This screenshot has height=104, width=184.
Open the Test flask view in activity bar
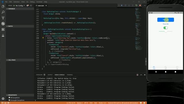point(3,35)
